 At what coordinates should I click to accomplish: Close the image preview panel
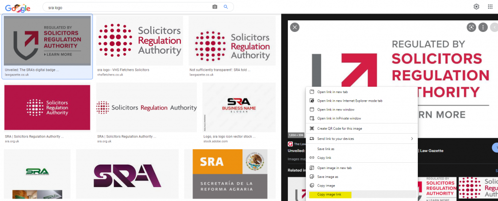coord(295,27)
